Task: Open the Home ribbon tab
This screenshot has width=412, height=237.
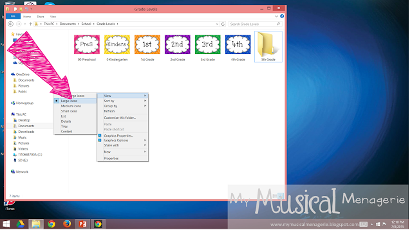Action: tap(27, 17)
